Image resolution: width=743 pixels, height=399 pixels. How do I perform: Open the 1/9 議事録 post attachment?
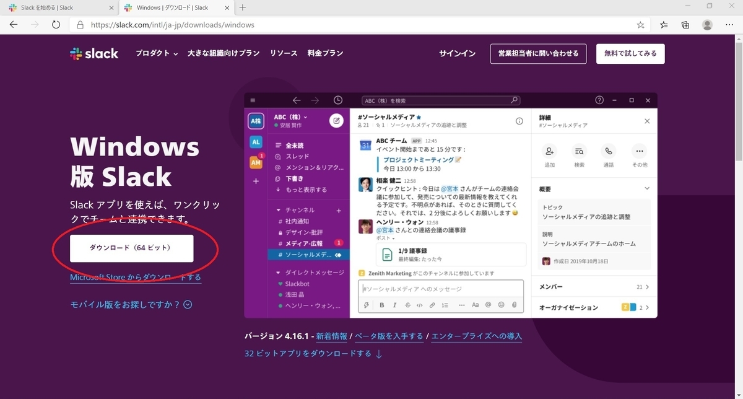[451, 254]
